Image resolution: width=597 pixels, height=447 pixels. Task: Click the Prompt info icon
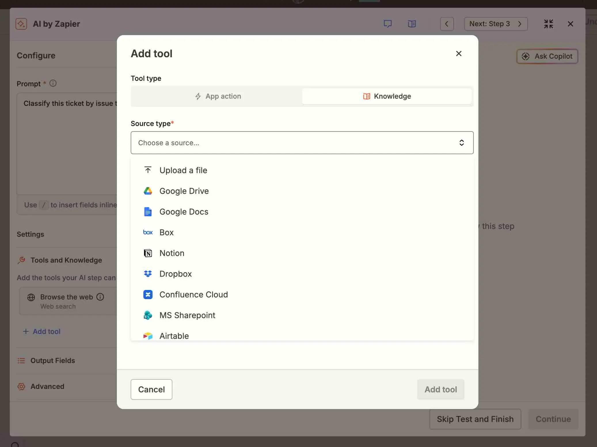[x=53, y=83]
